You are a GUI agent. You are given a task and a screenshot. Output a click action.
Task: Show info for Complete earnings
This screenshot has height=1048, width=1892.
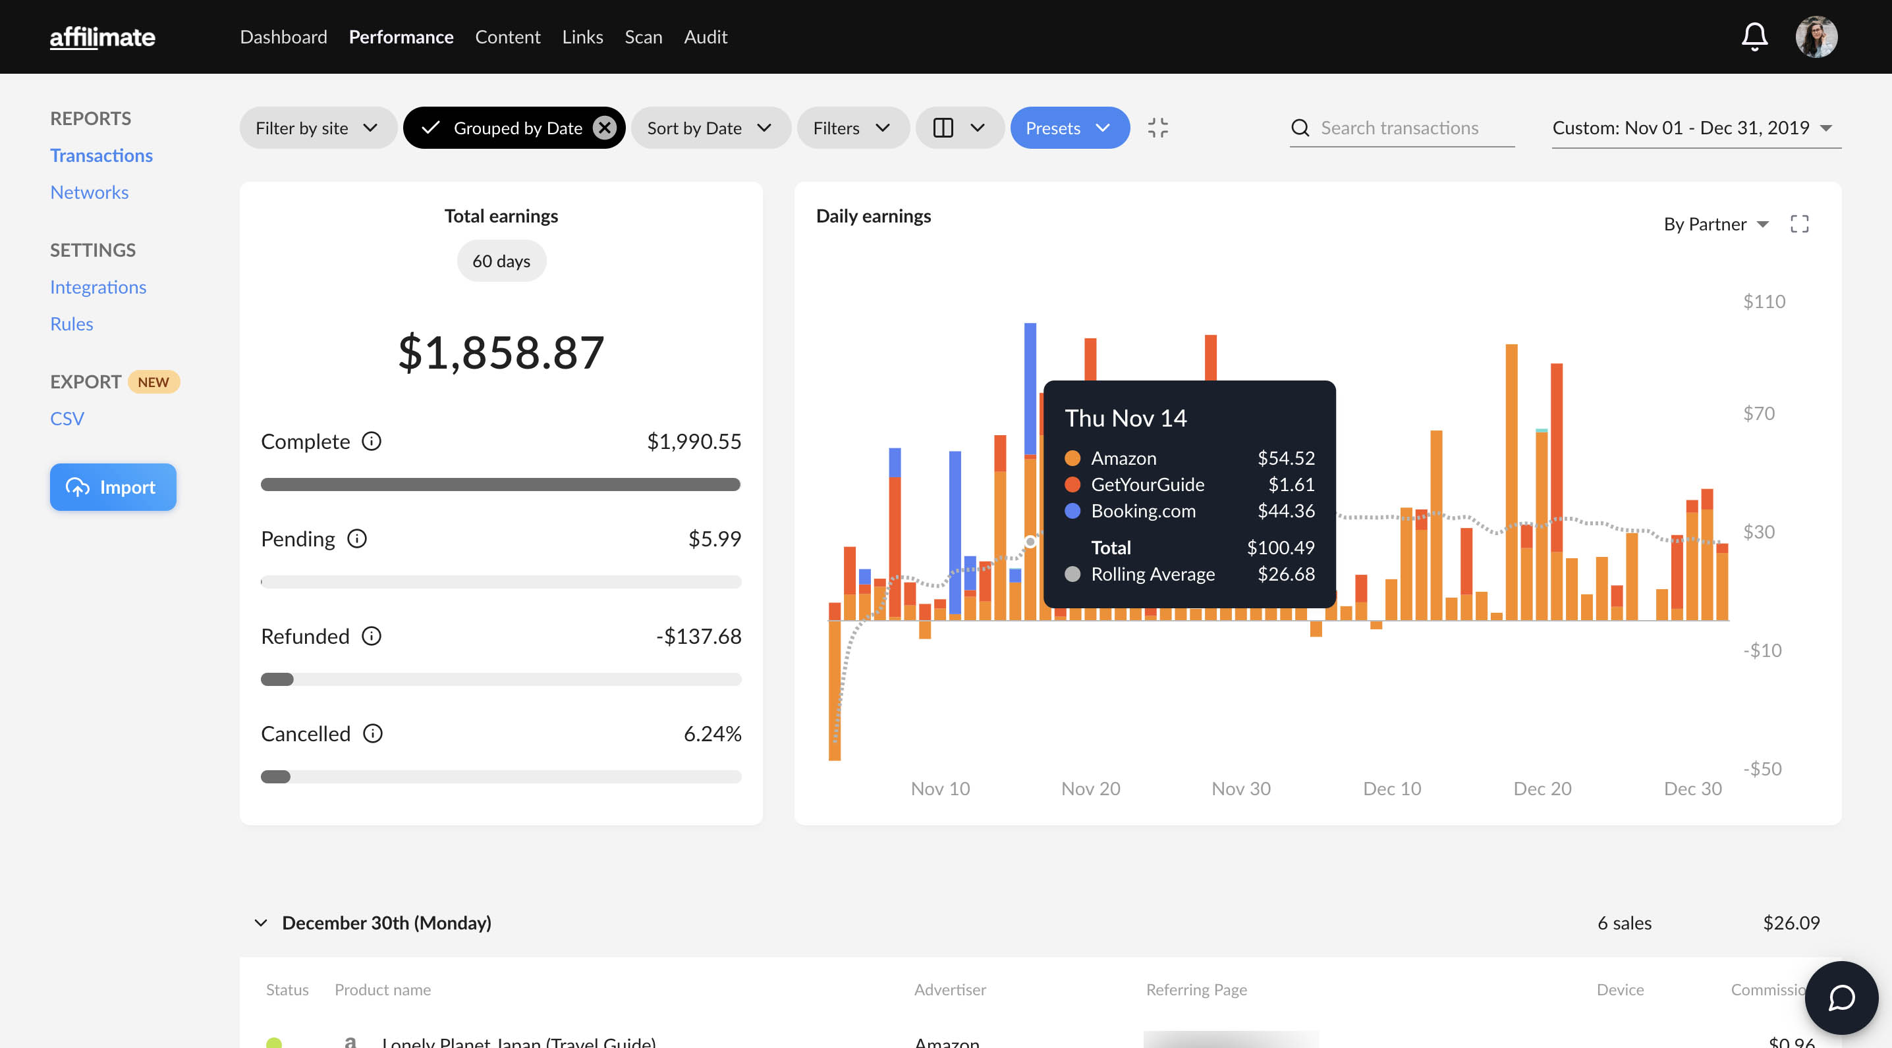point(372,441)
